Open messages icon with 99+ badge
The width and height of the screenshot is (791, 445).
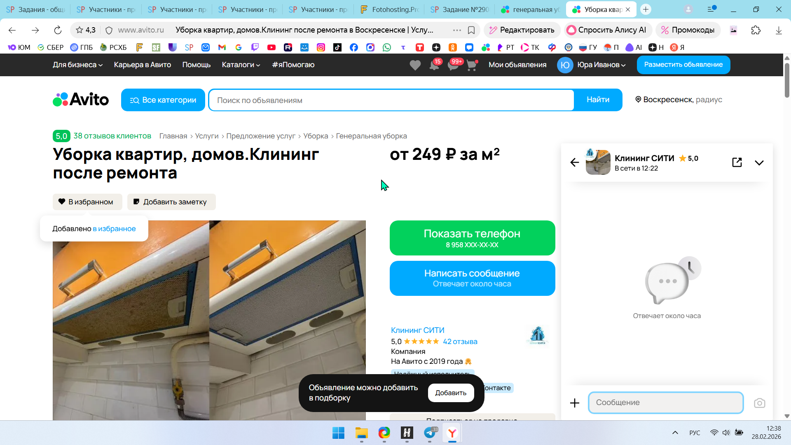point(453,65)
